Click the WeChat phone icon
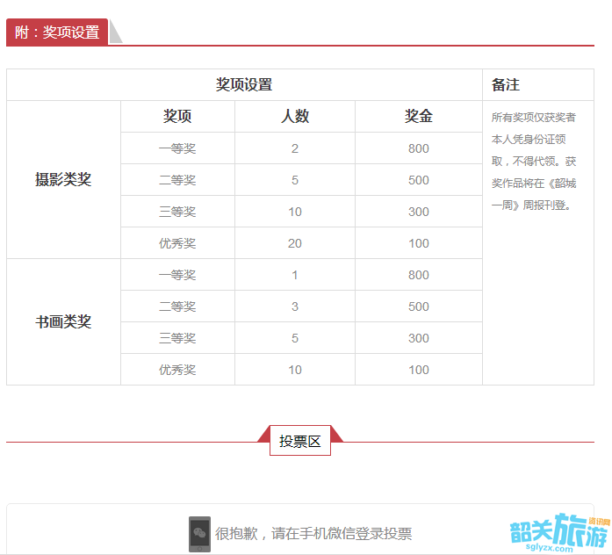This screenshot has width=612, height=555. coord(199,534)
